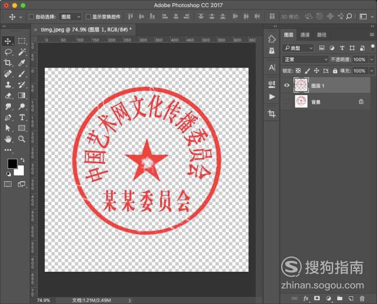Toggle lock all padlock icon
The height and width of the screenshot is (304, 377).
tap(335, 71)
